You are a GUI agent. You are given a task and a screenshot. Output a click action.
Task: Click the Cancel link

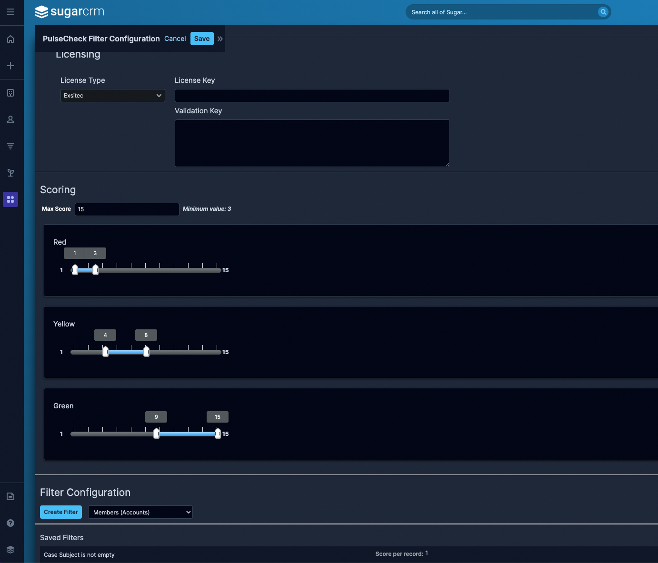175,39
